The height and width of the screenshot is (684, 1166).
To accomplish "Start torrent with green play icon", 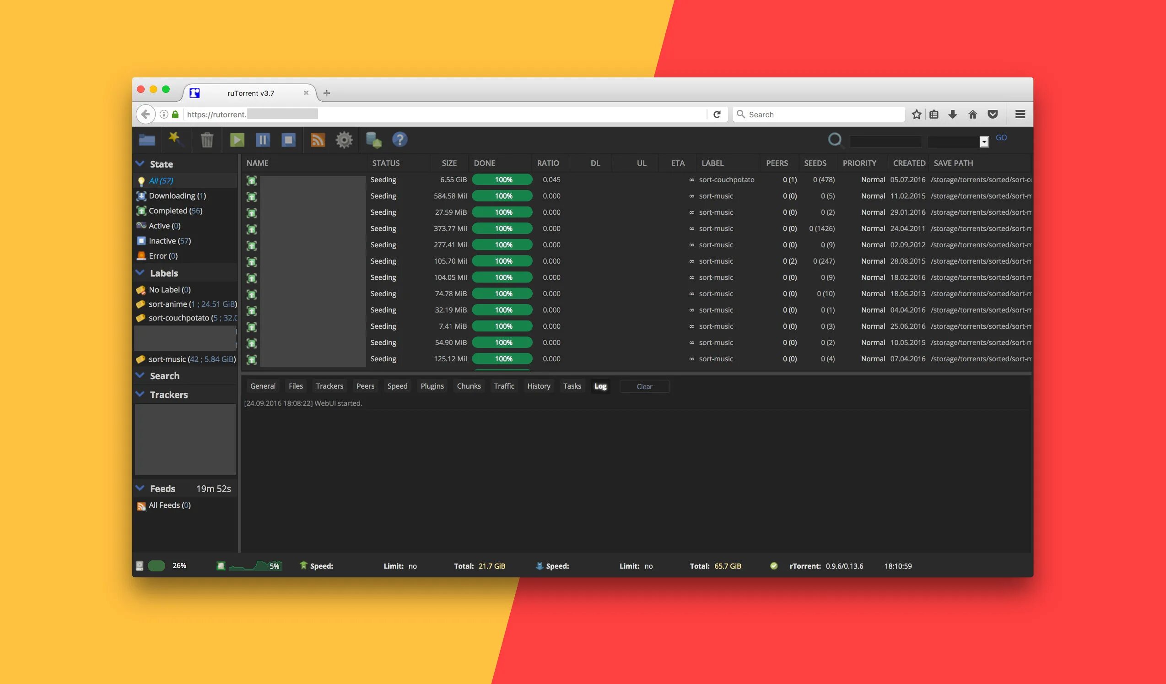I will click(237, 140).
